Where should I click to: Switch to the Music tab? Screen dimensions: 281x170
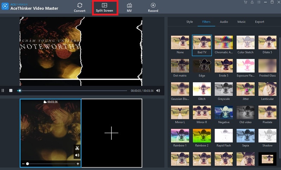click(x=242, y=22)
